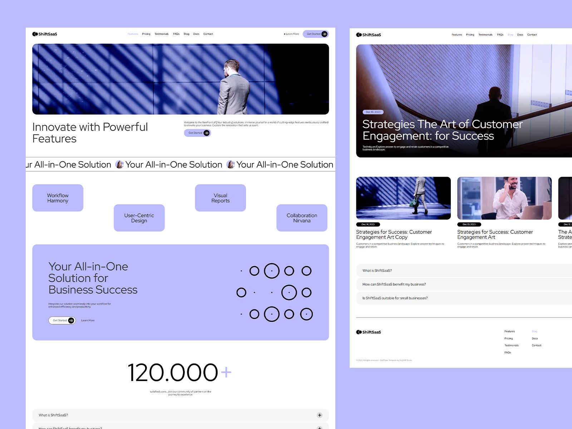Open Docs in the Blog page top nav
The image size is (572, 429).
(520, 35)
